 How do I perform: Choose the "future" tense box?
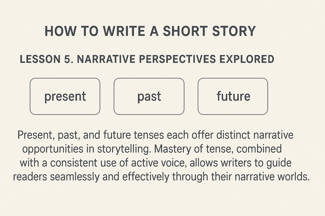point(233,96)
